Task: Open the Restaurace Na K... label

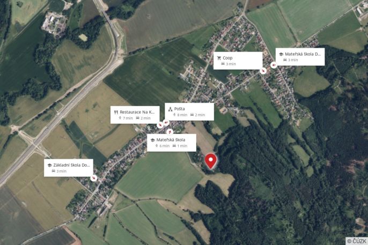Action: click(135, 115)
